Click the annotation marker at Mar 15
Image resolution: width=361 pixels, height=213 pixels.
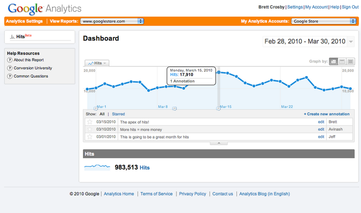pos(218,109)
